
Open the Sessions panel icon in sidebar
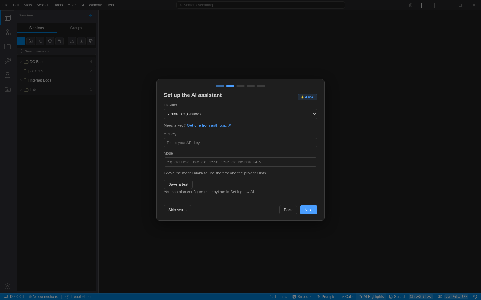tap(8, 18)
